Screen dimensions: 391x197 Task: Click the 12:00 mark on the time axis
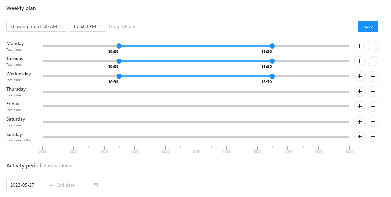pos(165,151)
